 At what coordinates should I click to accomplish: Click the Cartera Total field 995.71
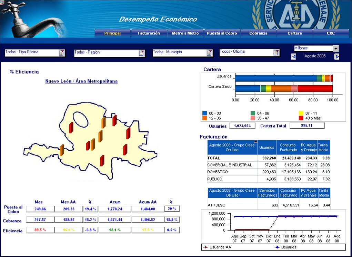click(x=307, y=126)
